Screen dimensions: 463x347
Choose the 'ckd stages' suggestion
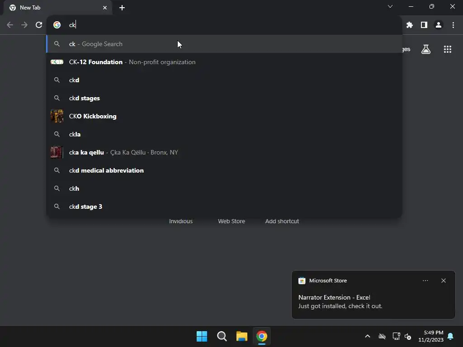224,98
